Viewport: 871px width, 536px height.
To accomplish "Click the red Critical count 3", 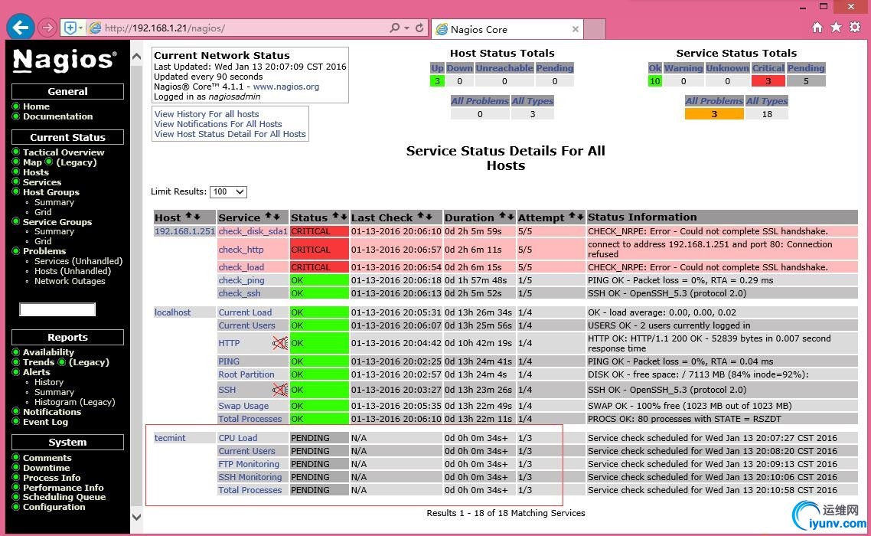I will click(x=768, y=81).
